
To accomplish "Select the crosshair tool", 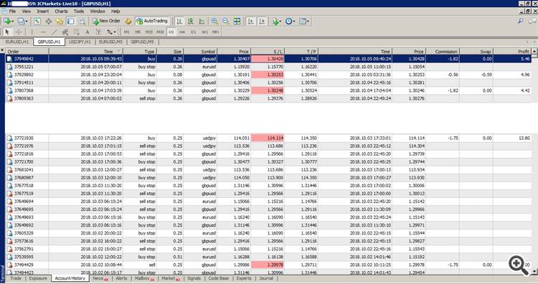I will [x=19, y=32].
